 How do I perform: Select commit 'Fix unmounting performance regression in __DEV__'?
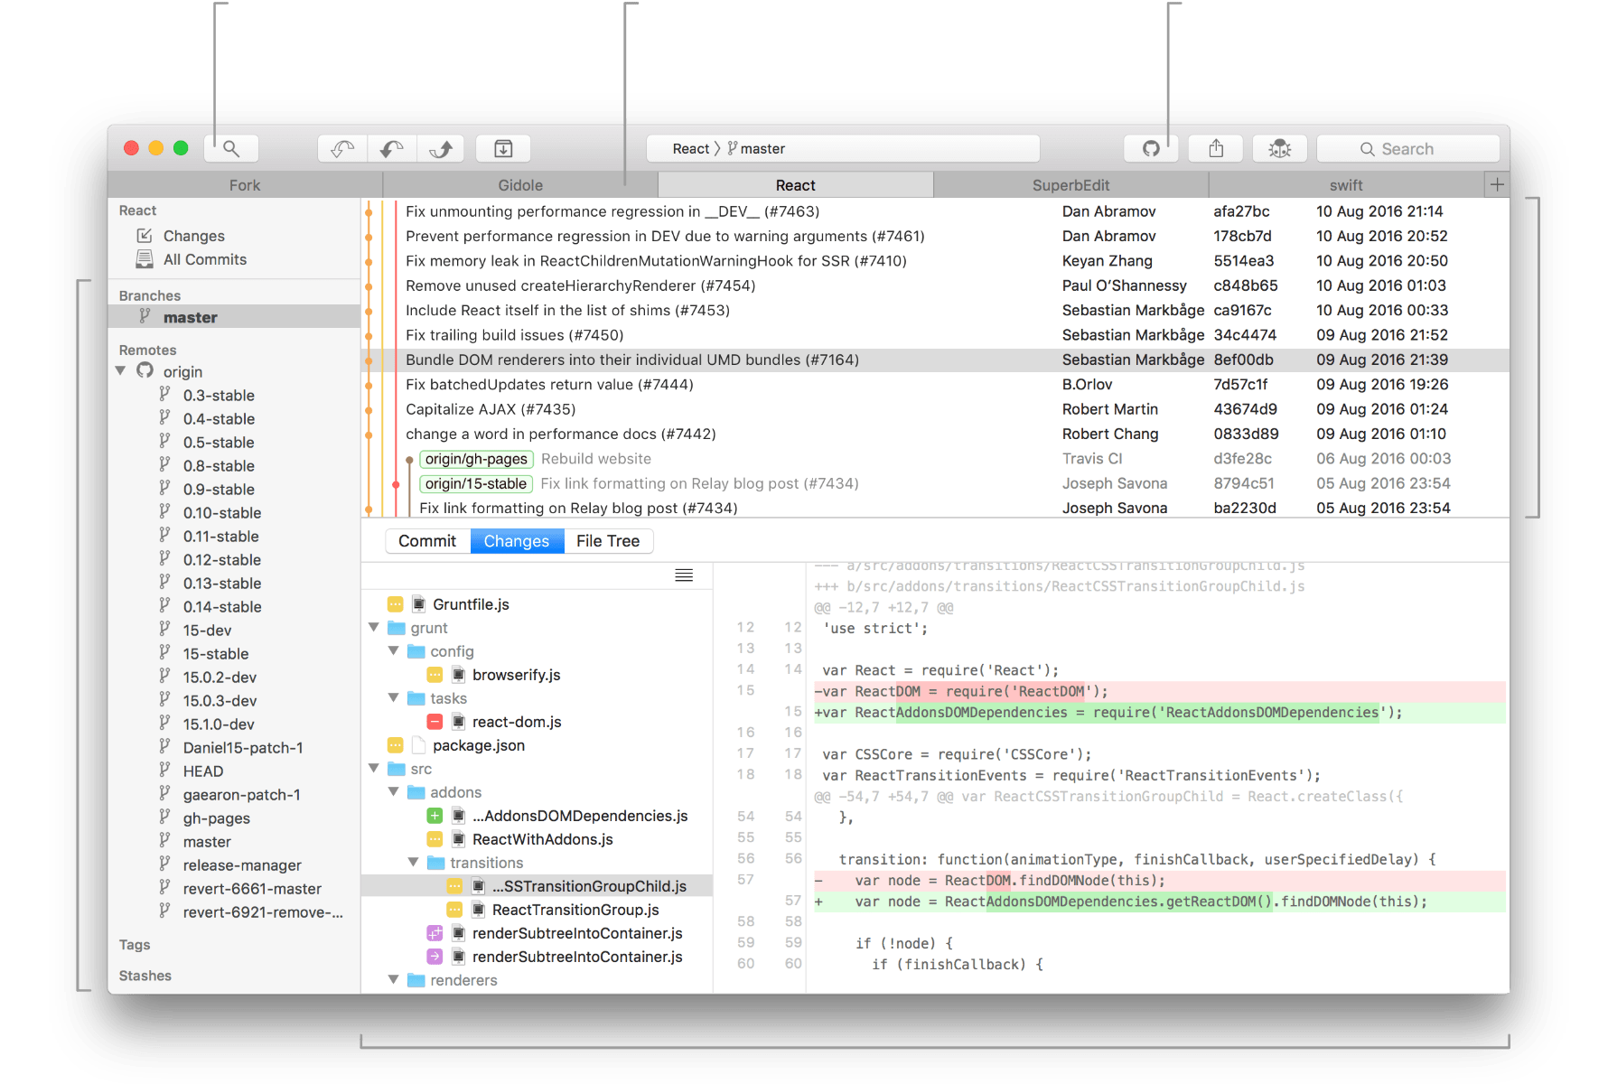(935, 211)
